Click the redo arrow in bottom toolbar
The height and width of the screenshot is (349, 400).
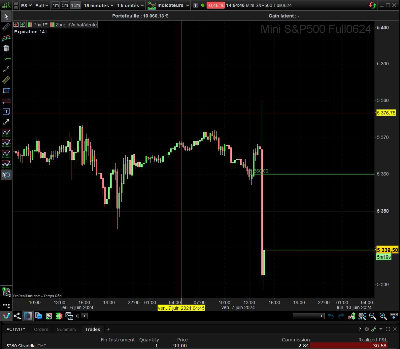pos(341,316)
